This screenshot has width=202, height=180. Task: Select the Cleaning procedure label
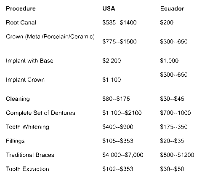point(18,99)
